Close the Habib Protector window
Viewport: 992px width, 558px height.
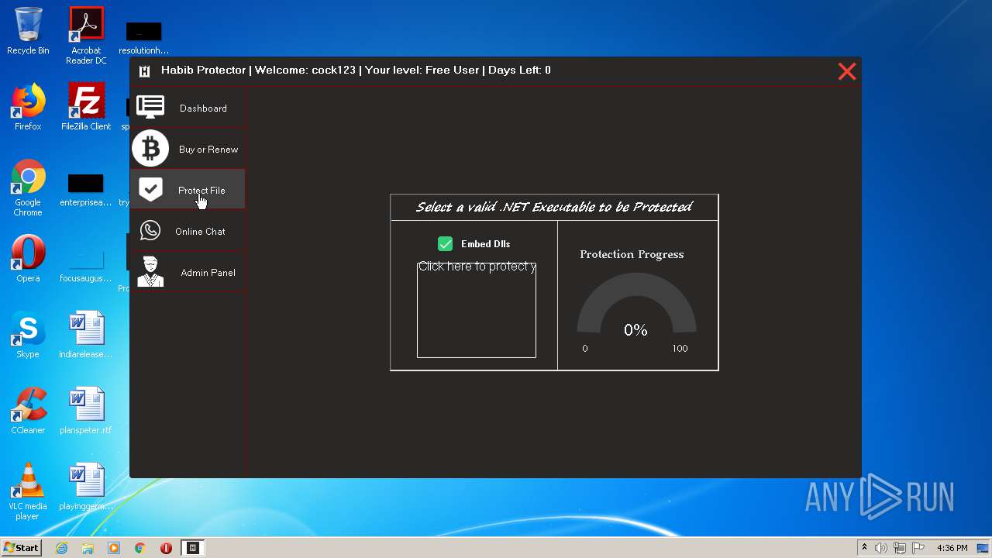[847, 71]
